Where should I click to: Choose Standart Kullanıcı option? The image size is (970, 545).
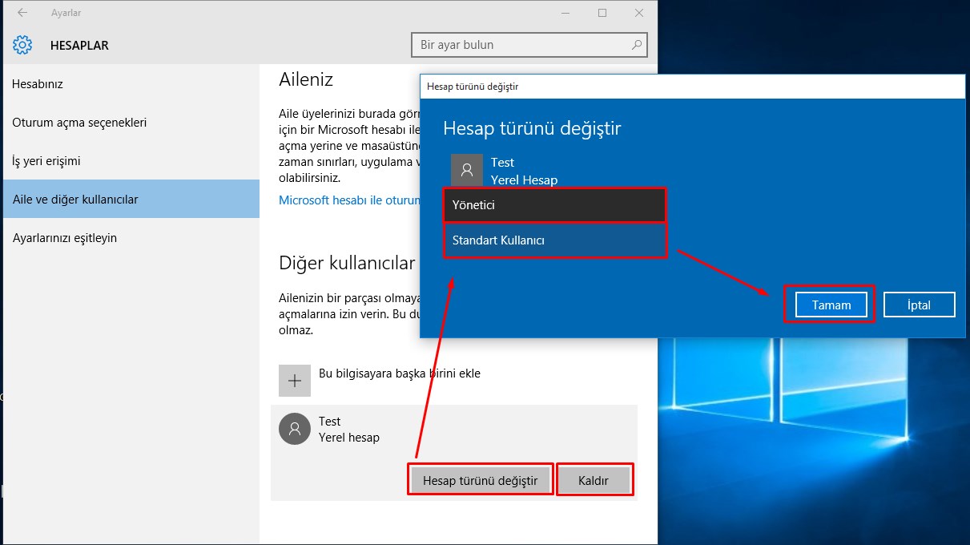[554, 240]
